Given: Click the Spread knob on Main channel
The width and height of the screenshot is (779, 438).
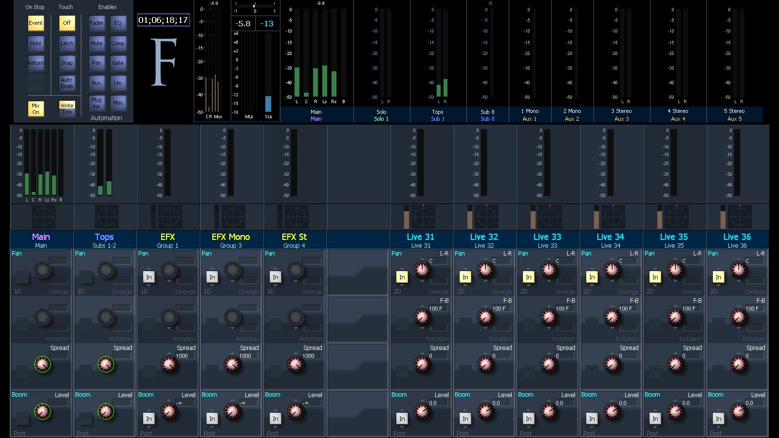Looking at the screenshot, I should click(x=42, y=364).
